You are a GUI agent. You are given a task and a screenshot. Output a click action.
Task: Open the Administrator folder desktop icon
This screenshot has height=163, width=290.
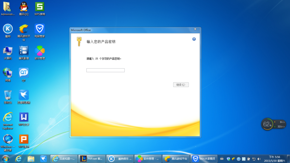8,8
